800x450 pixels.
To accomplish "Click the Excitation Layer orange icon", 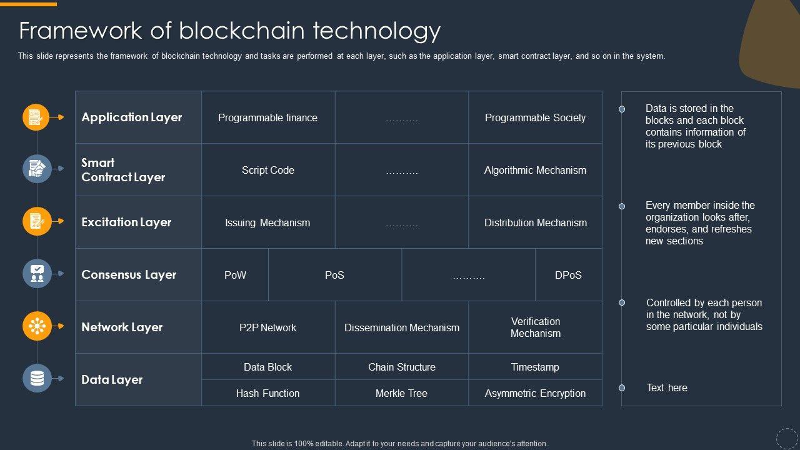I will click(x=36, y=221).
